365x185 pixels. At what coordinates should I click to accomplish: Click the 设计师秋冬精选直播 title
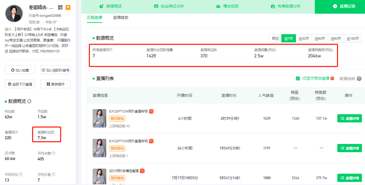click(x=124, y=171)
